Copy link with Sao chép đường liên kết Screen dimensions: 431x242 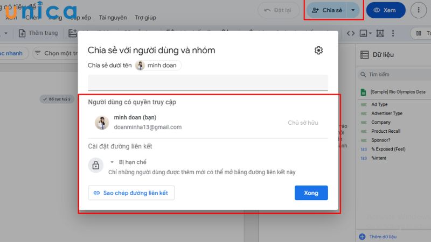131,193
